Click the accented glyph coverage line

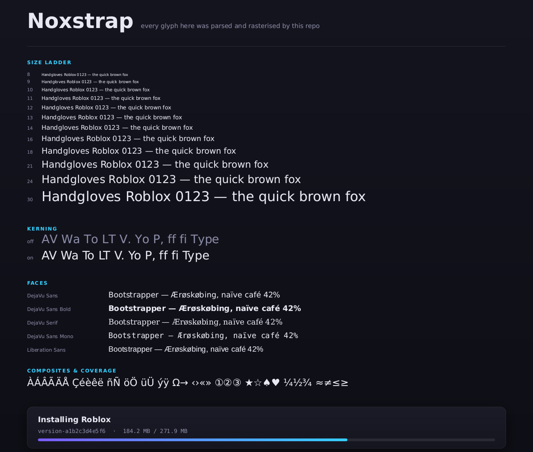(x=187, y=382)
